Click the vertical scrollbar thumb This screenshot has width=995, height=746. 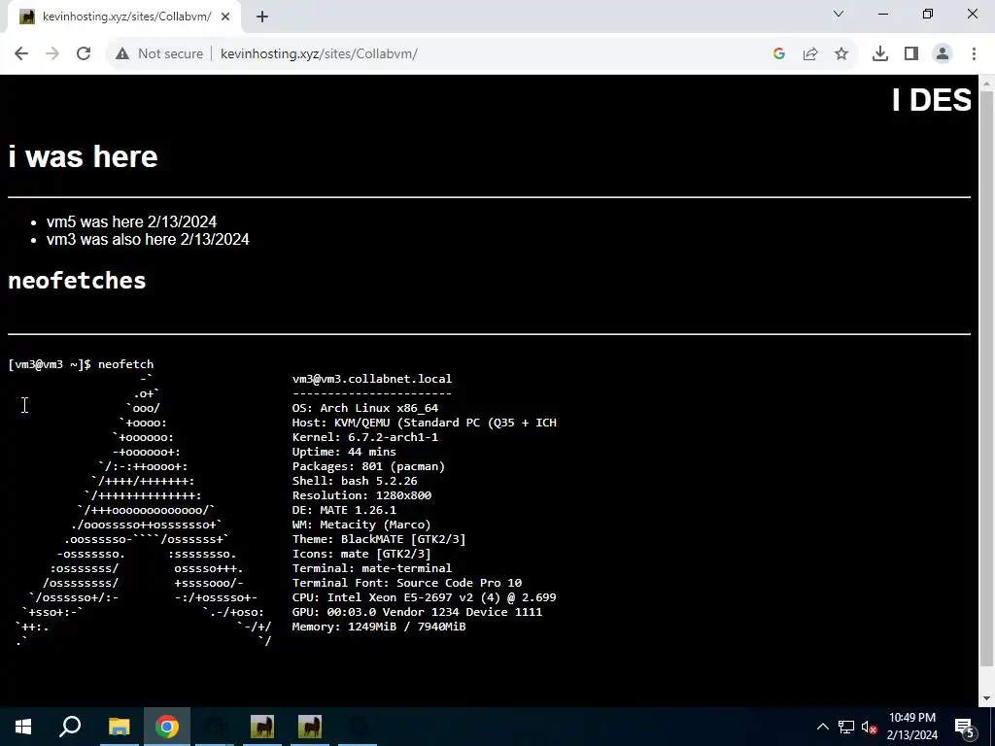pos(987,379)
